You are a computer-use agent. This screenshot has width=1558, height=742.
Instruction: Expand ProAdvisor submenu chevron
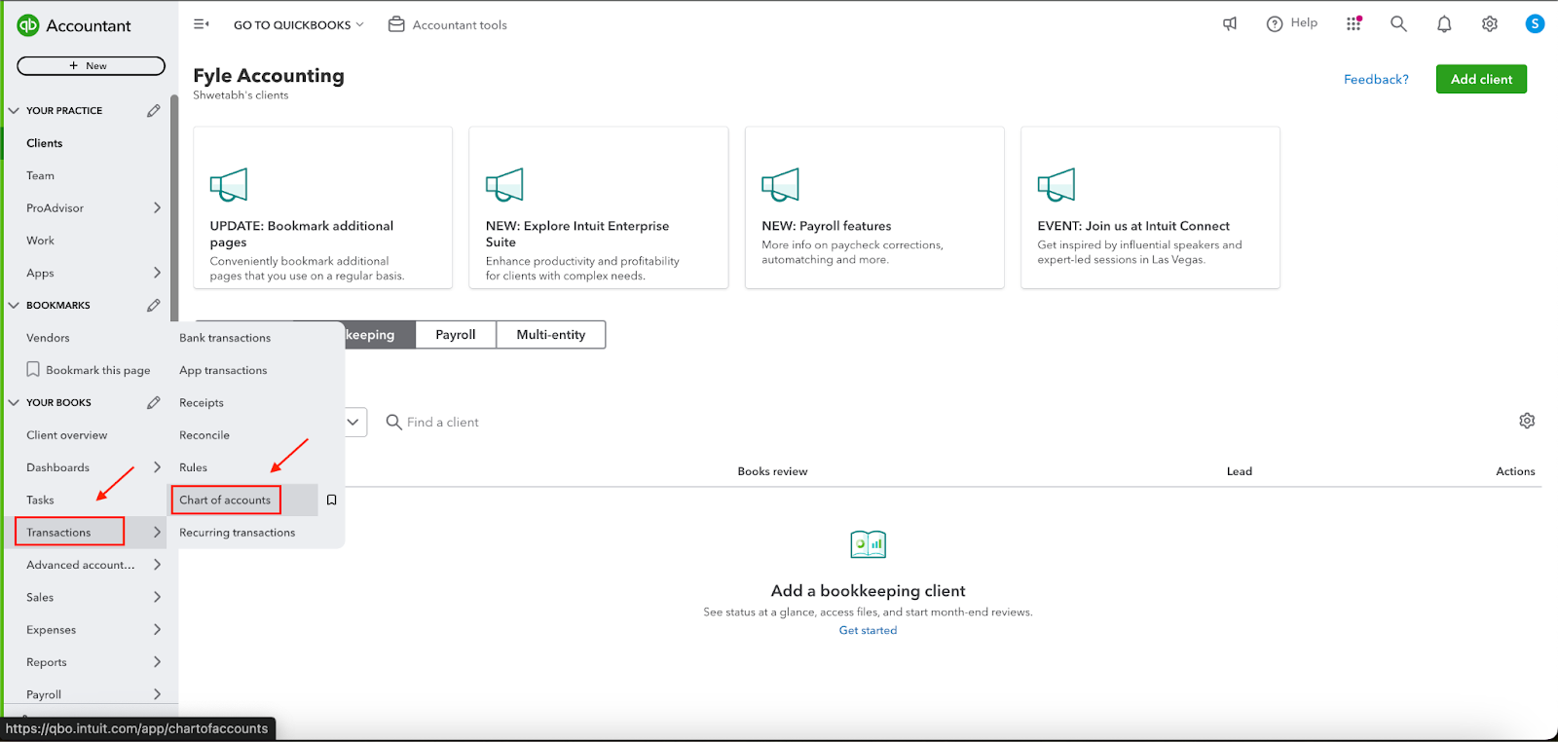[157, 207]
